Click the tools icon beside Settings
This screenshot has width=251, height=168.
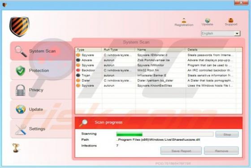click(x=21, y=130)
